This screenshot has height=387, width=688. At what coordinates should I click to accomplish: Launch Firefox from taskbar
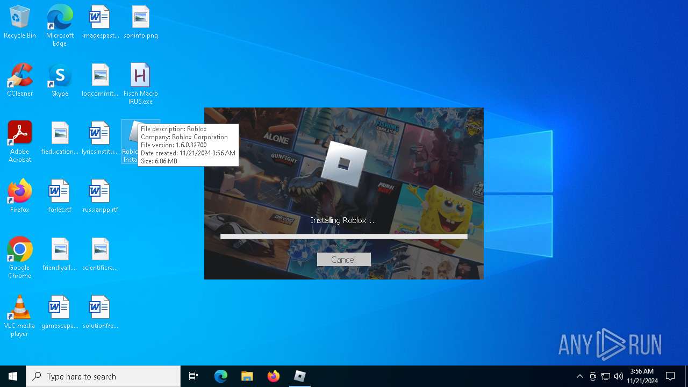point(274,376)
